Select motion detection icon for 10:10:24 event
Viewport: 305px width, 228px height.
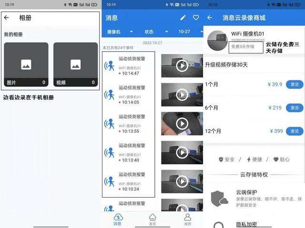click(109, 181)
